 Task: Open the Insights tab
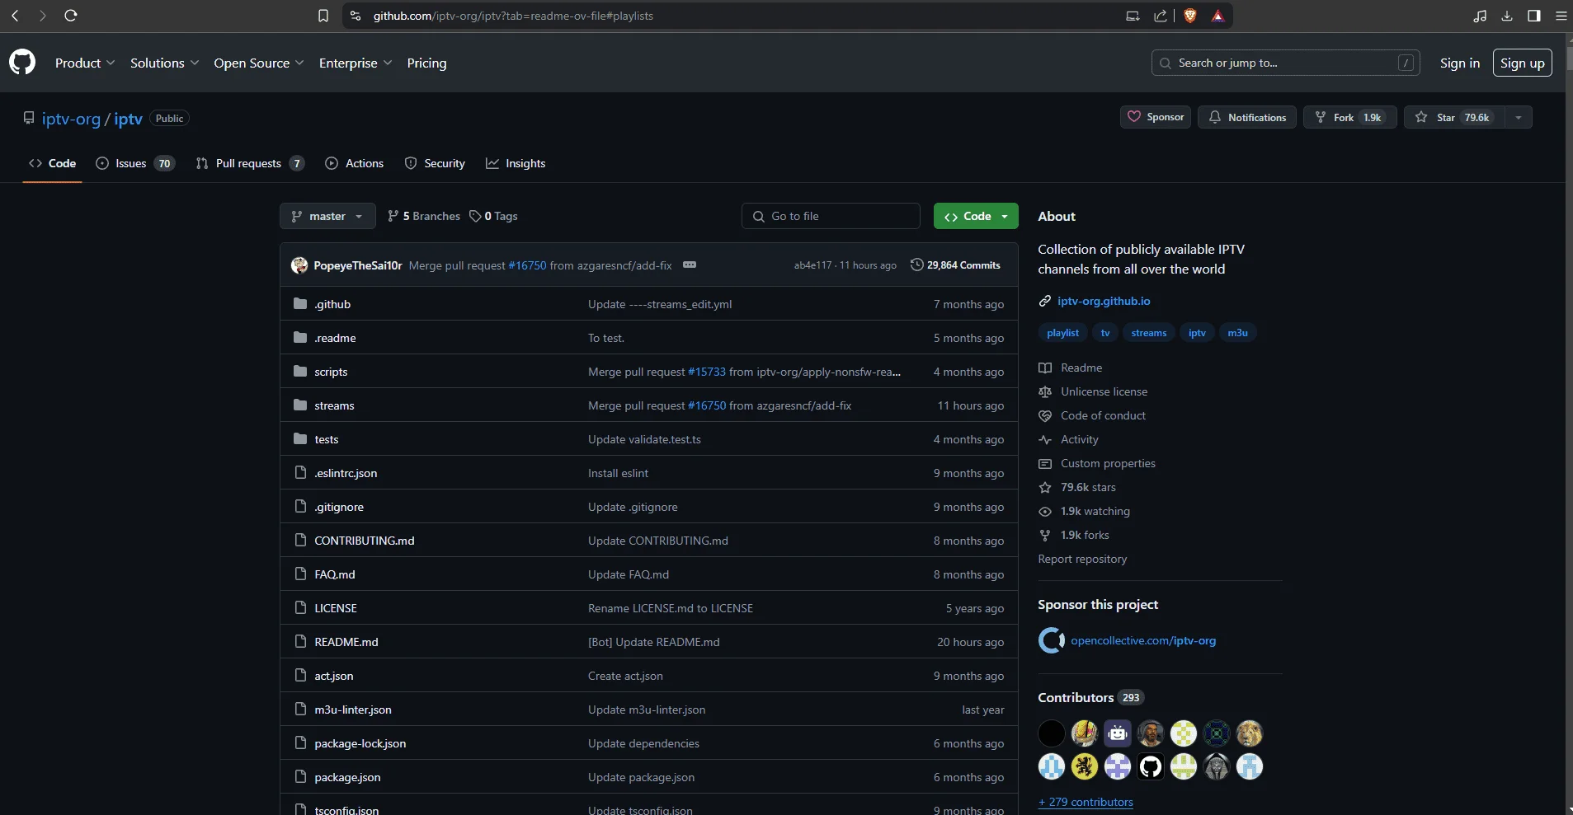[x=516, y=163]
